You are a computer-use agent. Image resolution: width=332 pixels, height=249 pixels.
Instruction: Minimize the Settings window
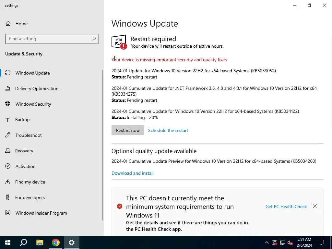(x=295, y=5)
